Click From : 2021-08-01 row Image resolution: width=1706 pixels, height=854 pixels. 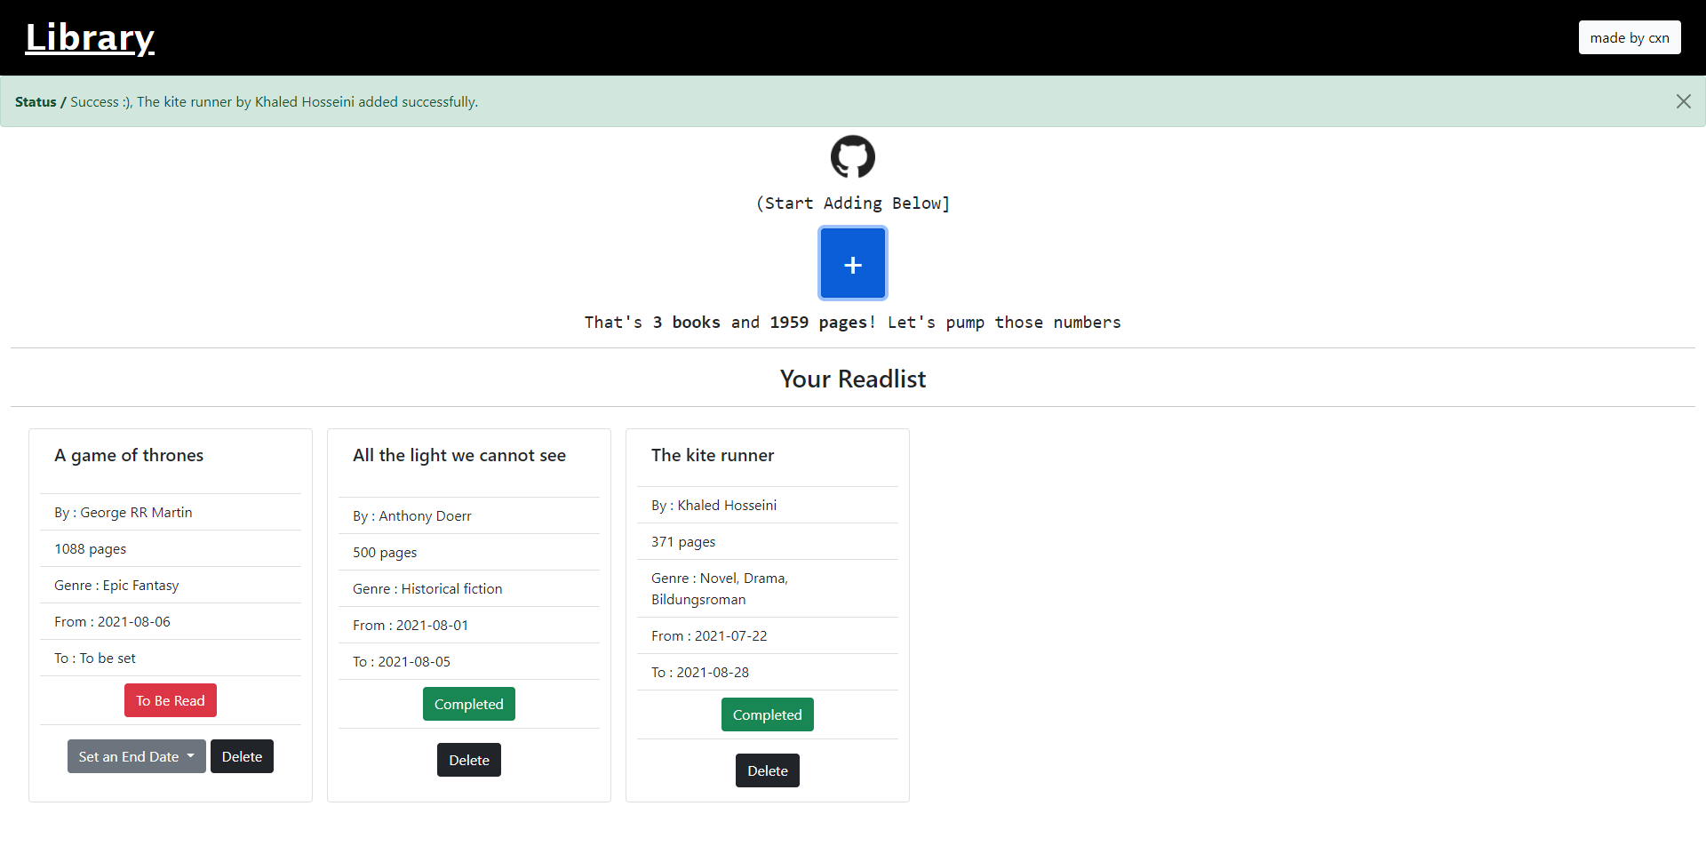(469, 625)
